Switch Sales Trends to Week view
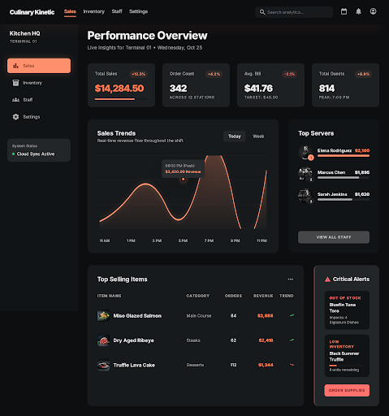 (258, 136)
